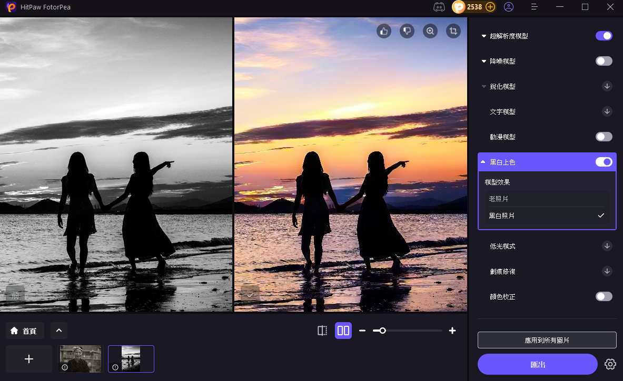Click the thumbs down feedback icon

[x=407, y=32]
